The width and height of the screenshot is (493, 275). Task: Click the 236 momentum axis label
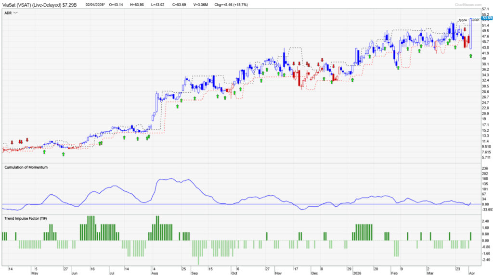[485, 168]
